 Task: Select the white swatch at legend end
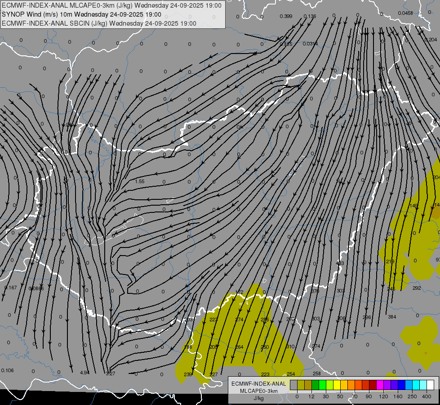click(430, 385)
